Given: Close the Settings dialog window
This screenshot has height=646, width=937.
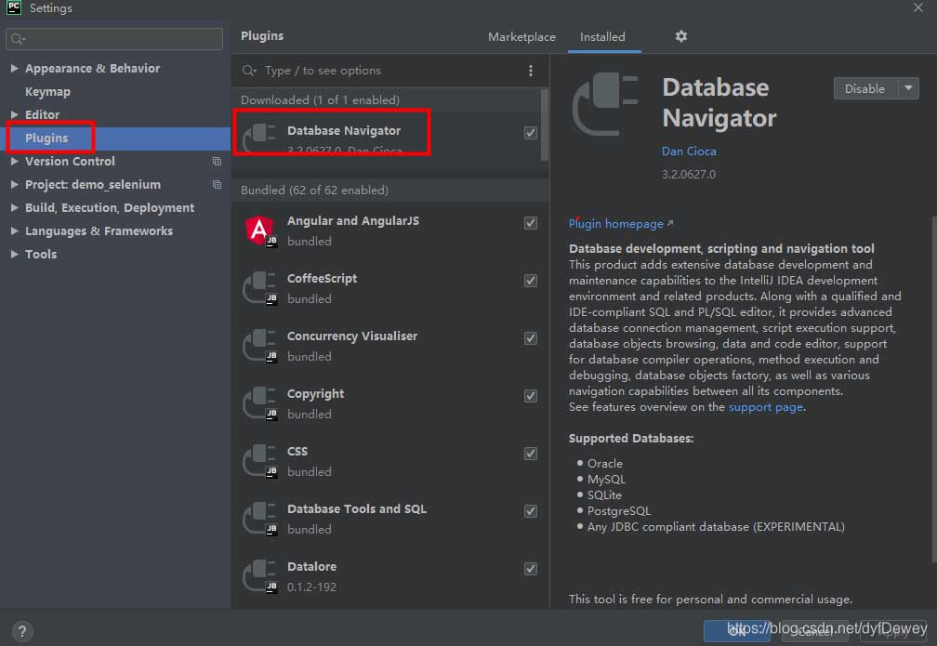Looking at the screenshot, I should click(x=917, y=7).
